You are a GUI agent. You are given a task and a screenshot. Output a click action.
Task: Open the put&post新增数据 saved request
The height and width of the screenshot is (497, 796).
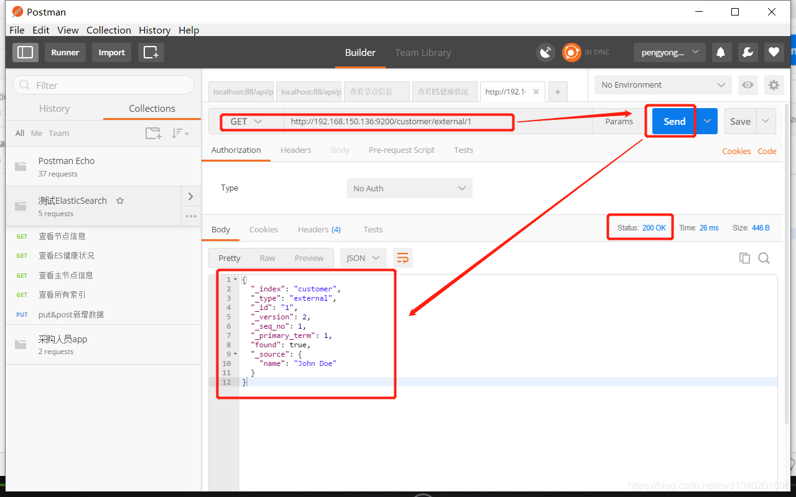(71, 314)
